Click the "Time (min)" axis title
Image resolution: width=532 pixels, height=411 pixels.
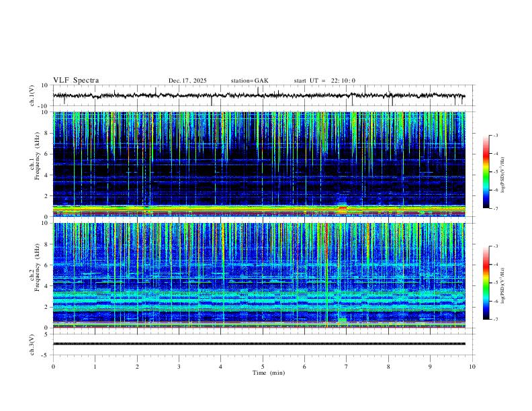point(269,373)
